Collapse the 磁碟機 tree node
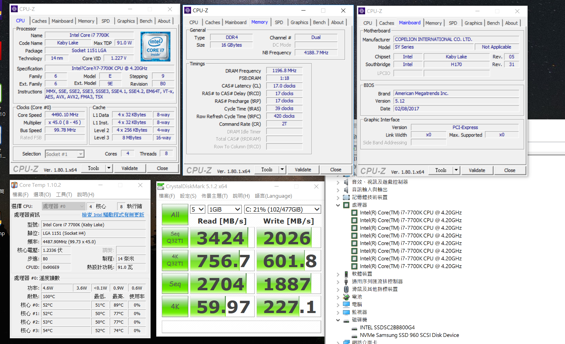The width and height of the screenshot is (565, 344). (x=338, y=320)
